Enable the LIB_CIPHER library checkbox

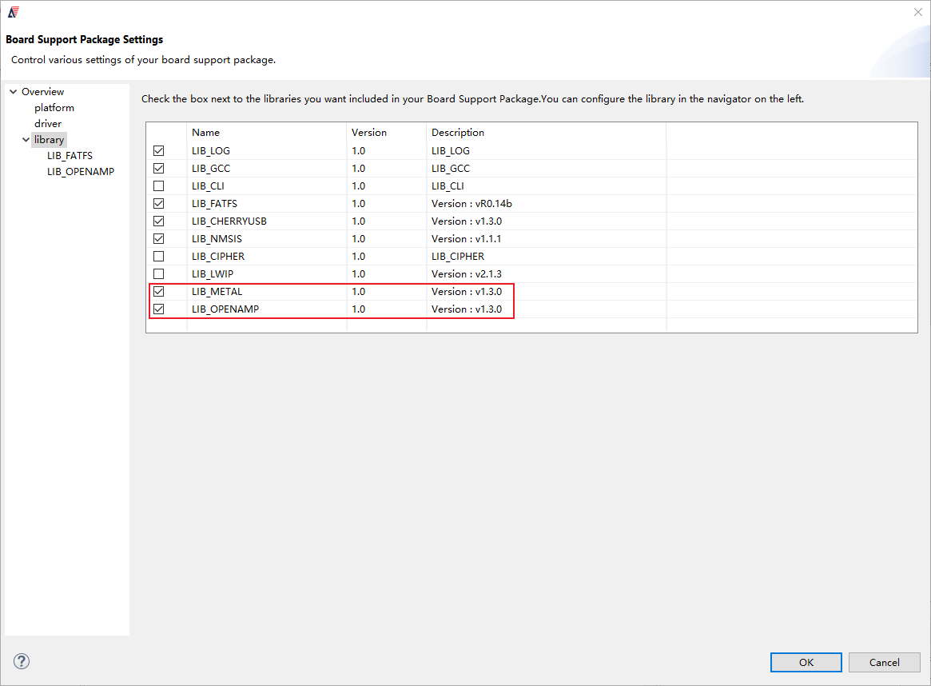tap(158, 256)
